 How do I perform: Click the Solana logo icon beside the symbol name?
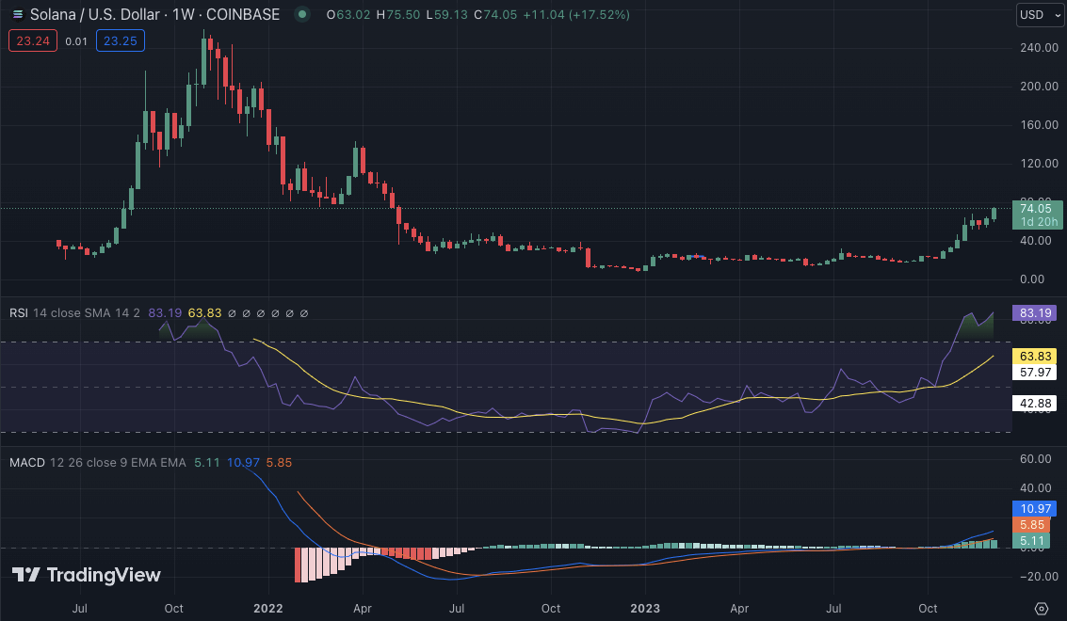tap(17, 15)
